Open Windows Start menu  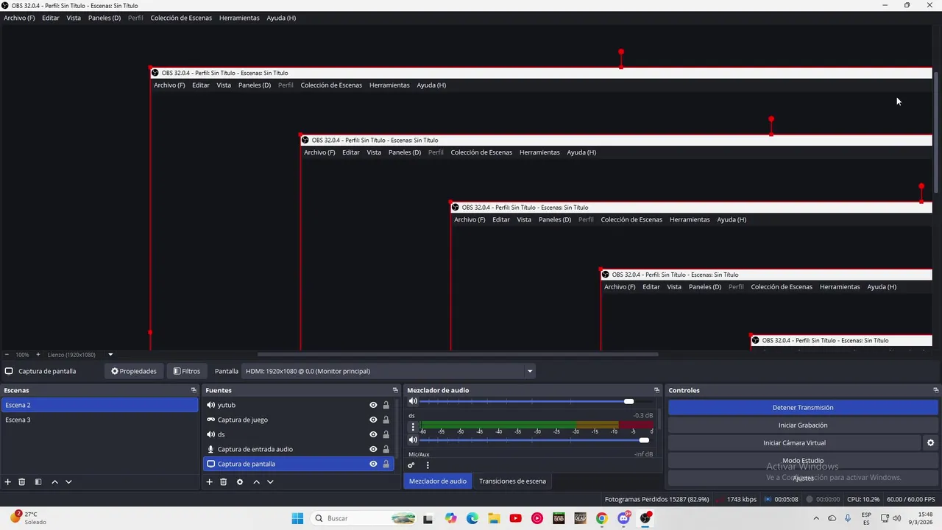pyautogui.click(x=297, y=518)
